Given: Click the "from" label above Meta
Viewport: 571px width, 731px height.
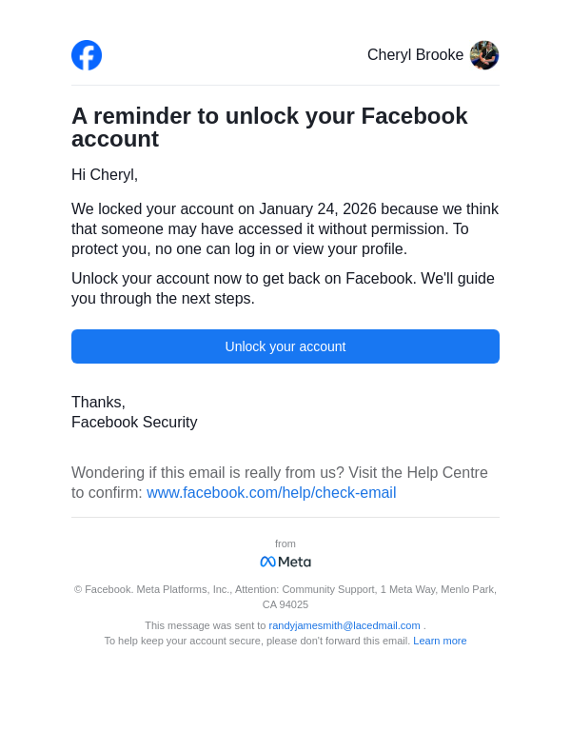Looking at the screenshot, I should pos(285,543).
